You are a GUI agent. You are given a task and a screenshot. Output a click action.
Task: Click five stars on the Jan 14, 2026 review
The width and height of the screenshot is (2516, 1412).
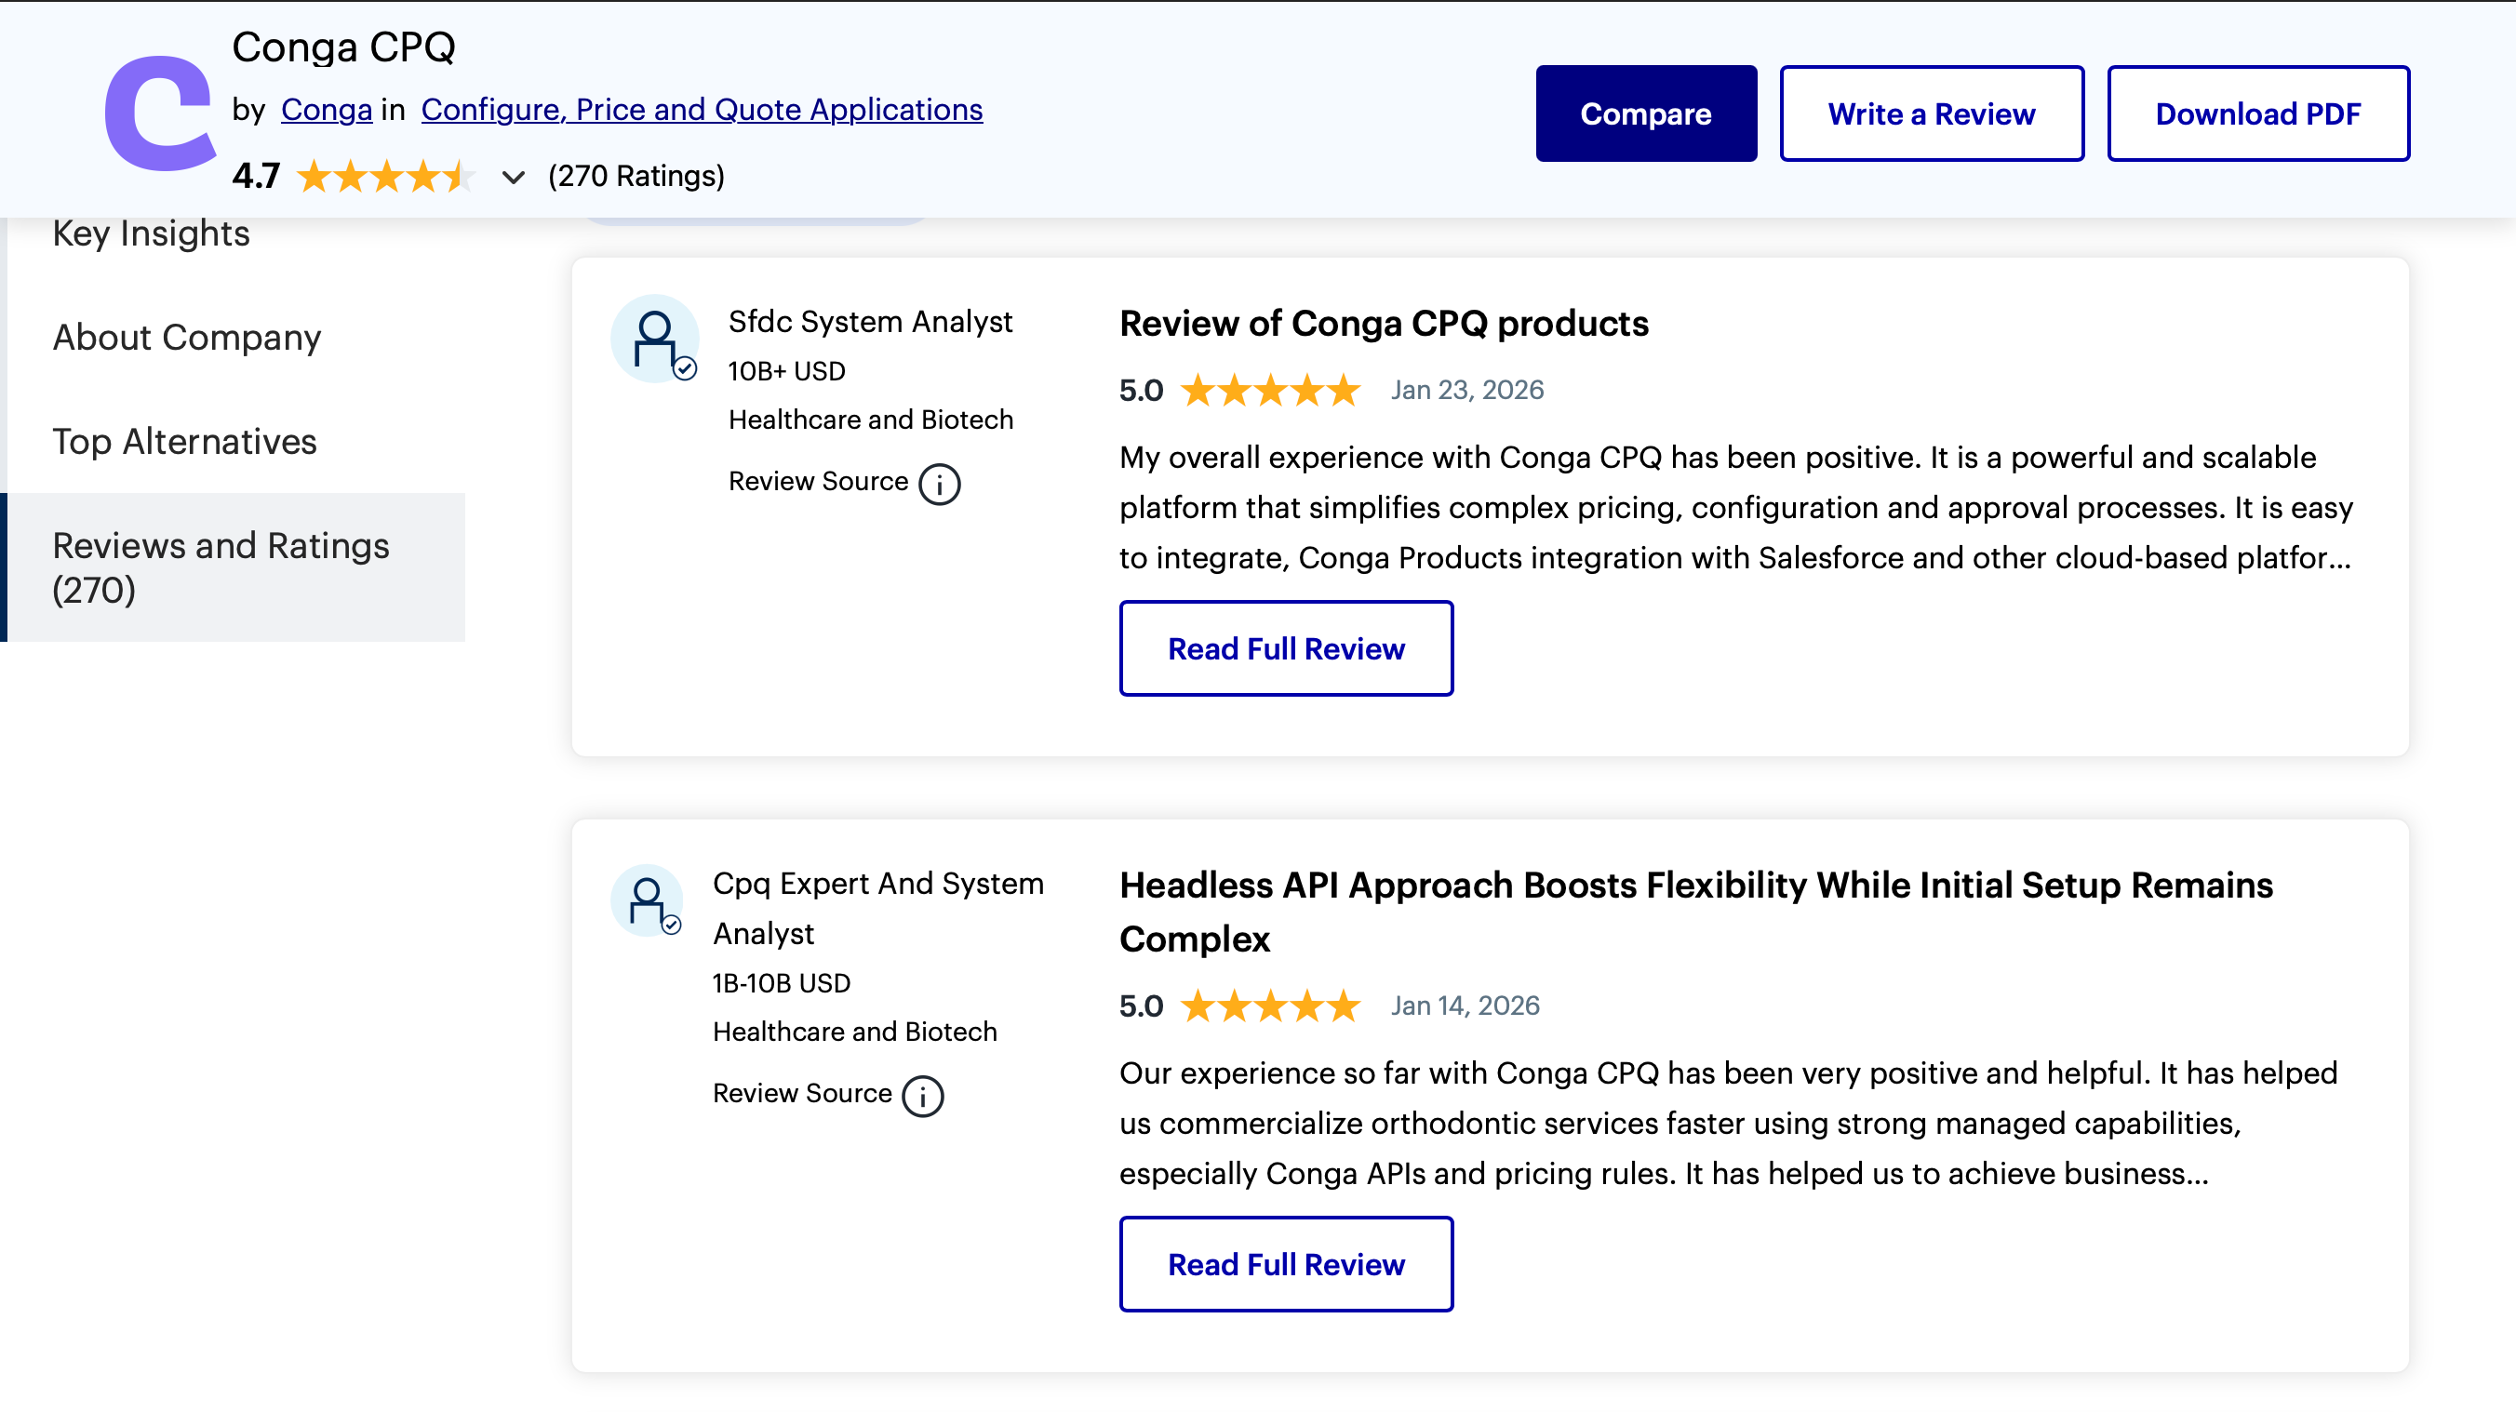point(1270,1006)
